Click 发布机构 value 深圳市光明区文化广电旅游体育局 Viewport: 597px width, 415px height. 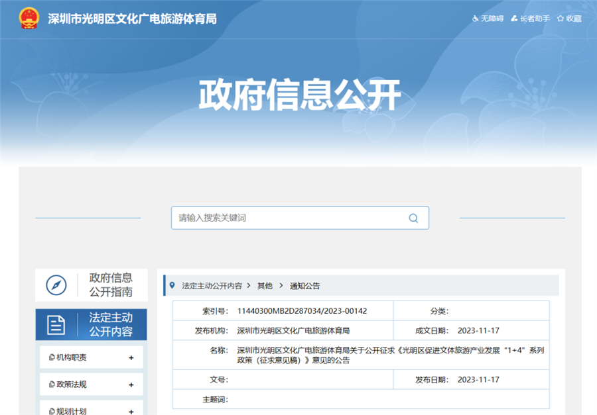293,331
